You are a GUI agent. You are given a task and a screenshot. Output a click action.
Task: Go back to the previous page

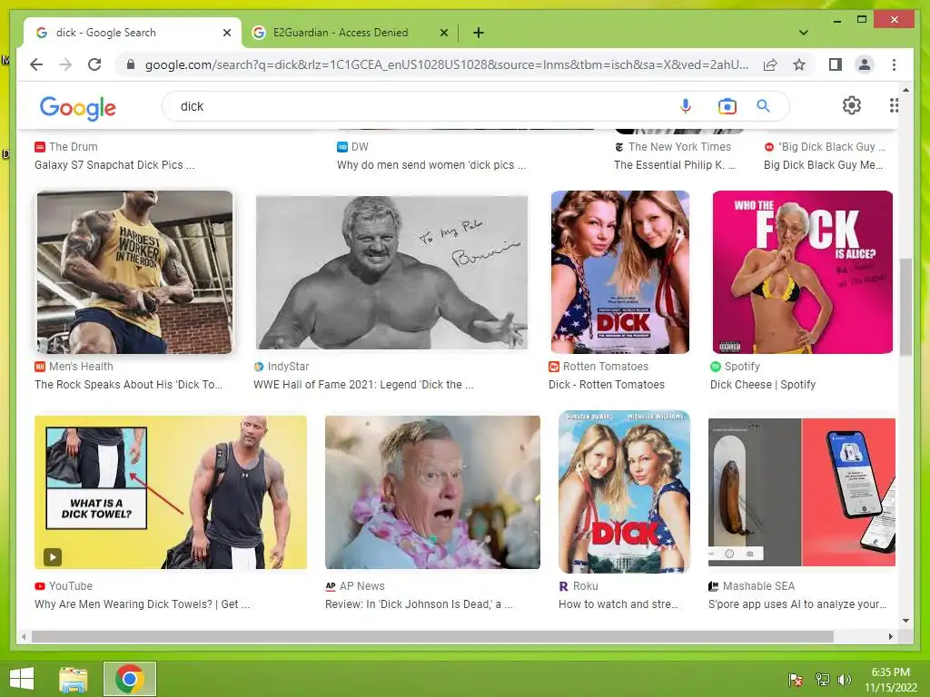36,64
